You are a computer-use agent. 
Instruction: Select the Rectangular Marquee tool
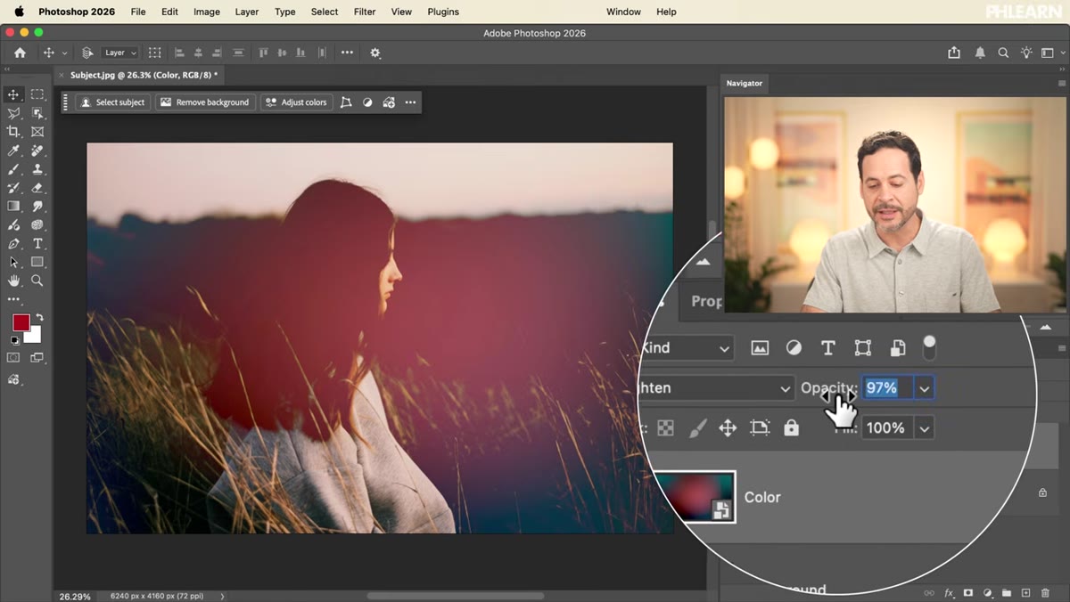pyautogui.click(x=37, y=94)
